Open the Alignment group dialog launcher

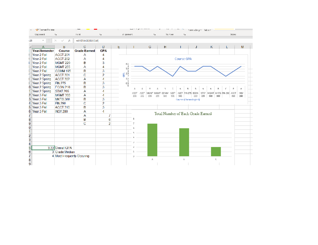click(154, 34)
